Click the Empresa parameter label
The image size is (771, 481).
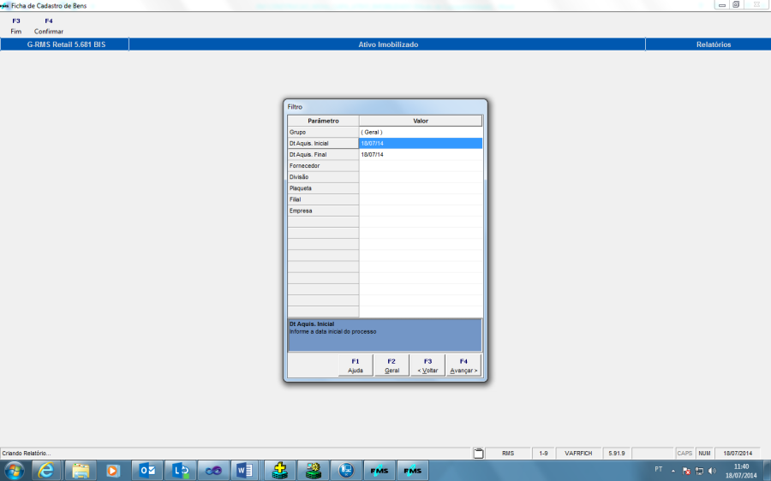pos(323,211)
